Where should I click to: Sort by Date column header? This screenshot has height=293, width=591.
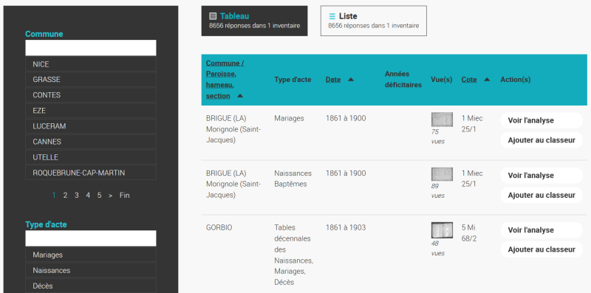[x=333, y=80]
